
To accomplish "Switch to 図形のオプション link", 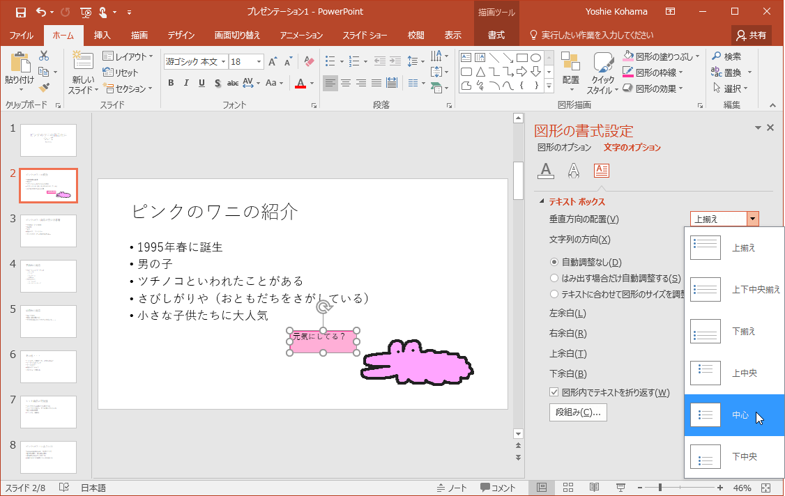I will click(x=564, y=148).
